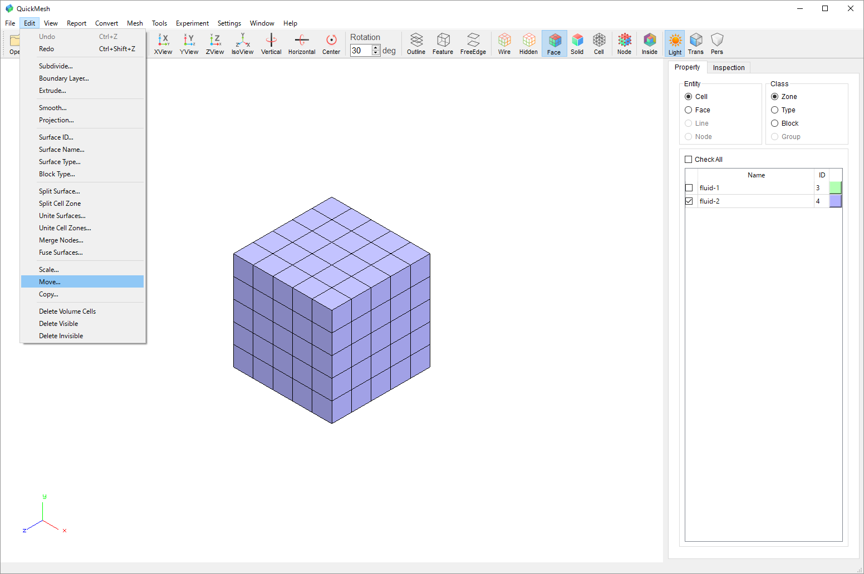Image resolution: width=864 pixels, height=574 pixels.
Task: Select the fluid-2 name cell
Action: tap(755, 201)
